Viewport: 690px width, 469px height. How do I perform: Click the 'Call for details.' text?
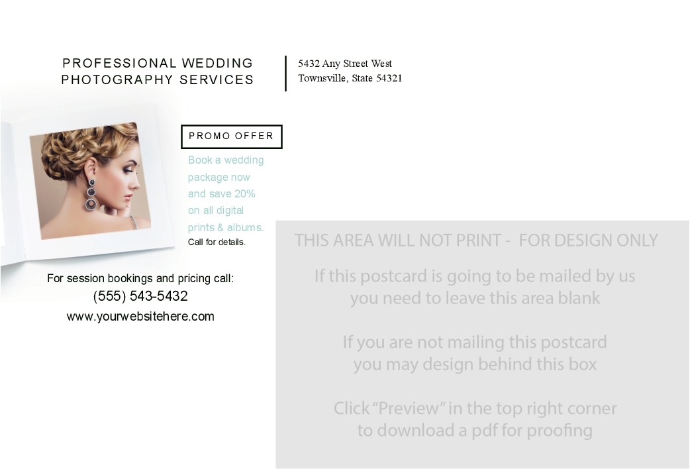point(217,242)
